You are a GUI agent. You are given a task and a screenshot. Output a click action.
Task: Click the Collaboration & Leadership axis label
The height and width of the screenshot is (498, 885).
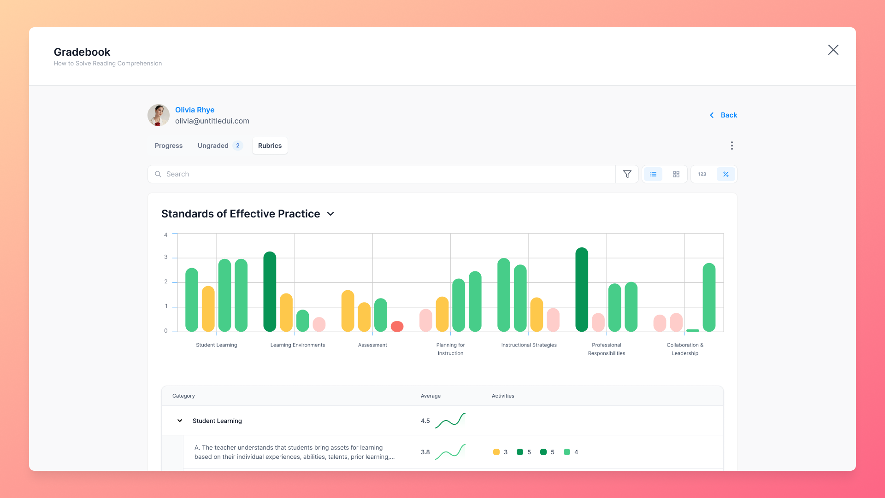(685, 349)
